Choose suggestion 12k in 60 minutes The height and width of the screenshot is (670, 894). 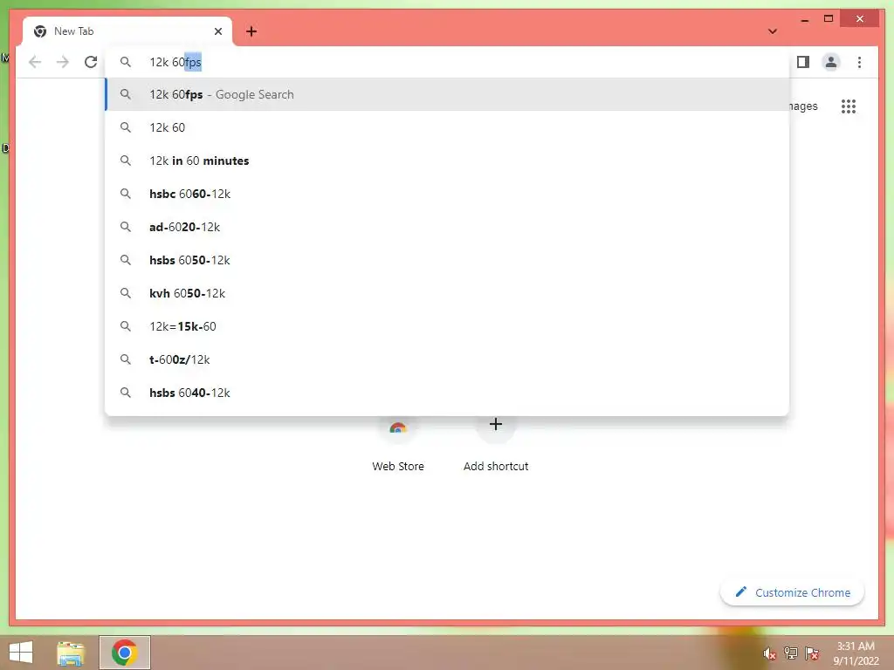(x=448, y=161)
